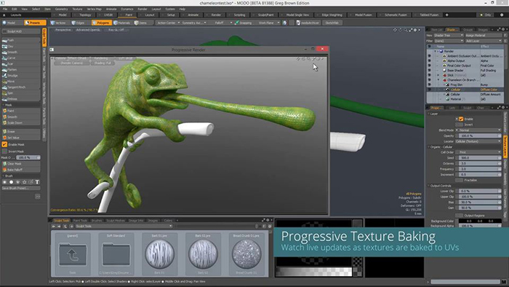Choose the mask Erase tool
Image resolution: width=509 pixels, height=287 pixels.
pyautogui.click(x=21, y=131)
